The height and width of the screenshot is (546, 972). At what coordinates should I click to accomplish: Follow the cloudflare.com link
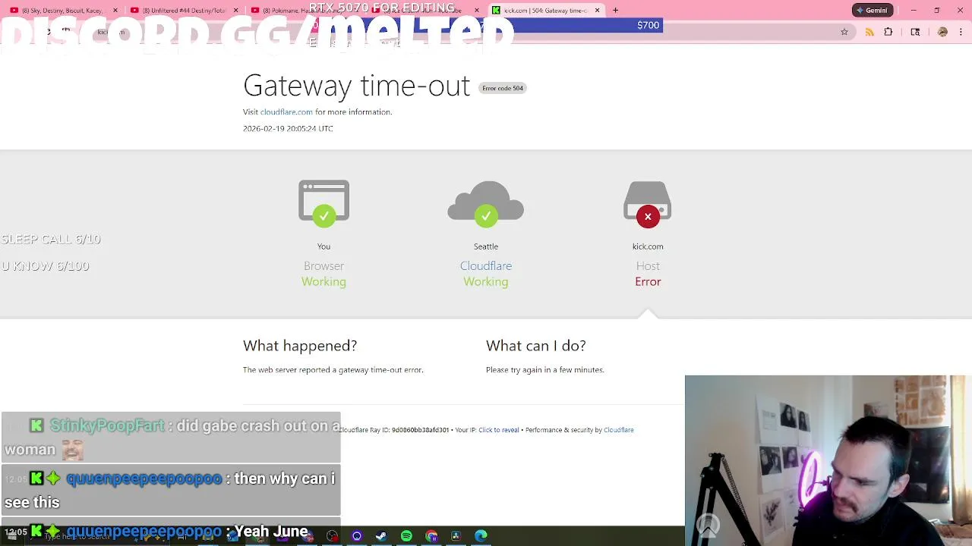coord(286,111)
